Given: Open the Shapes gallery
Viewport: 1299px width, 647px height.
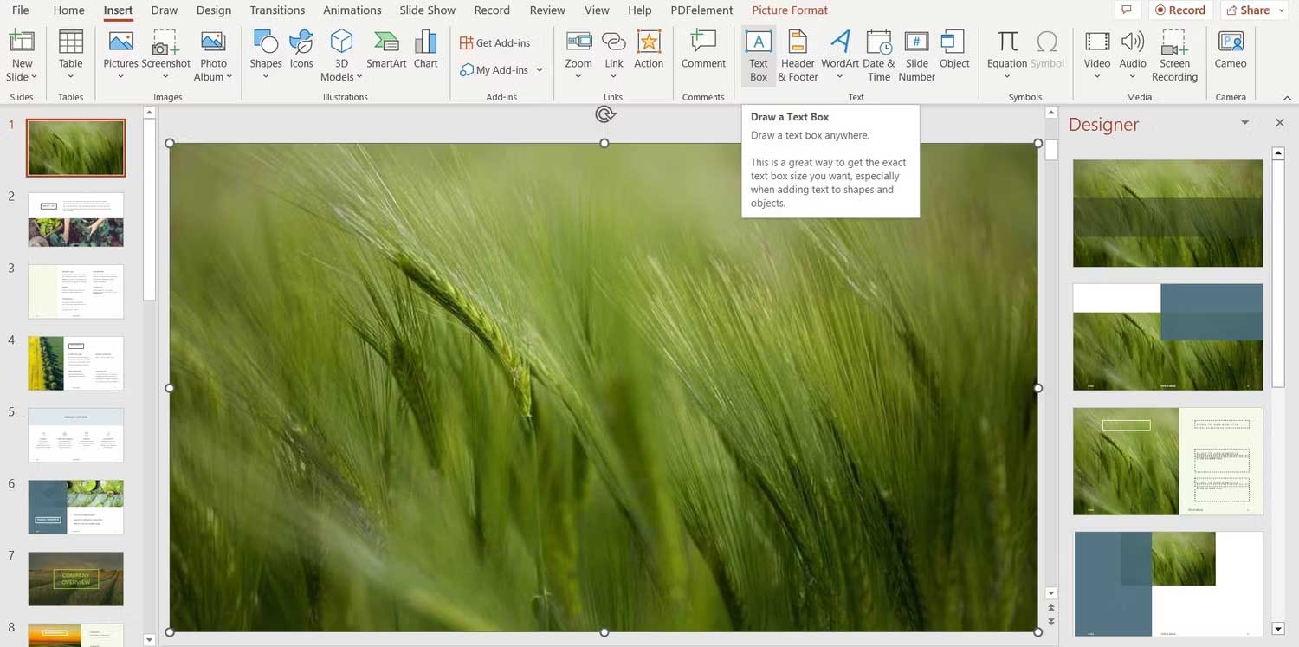Looking at the screenshot, I should (265, 52).
